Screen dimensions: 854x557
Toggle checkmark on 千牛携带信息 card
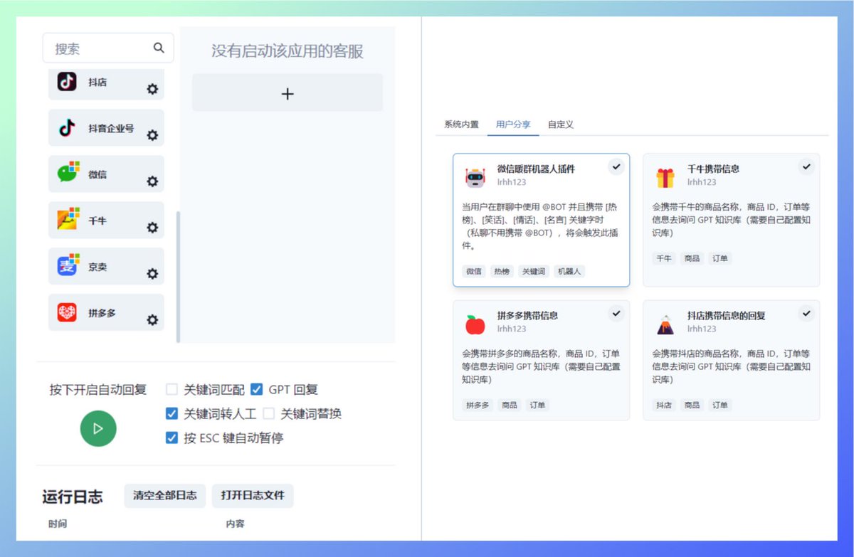[806, 166]
